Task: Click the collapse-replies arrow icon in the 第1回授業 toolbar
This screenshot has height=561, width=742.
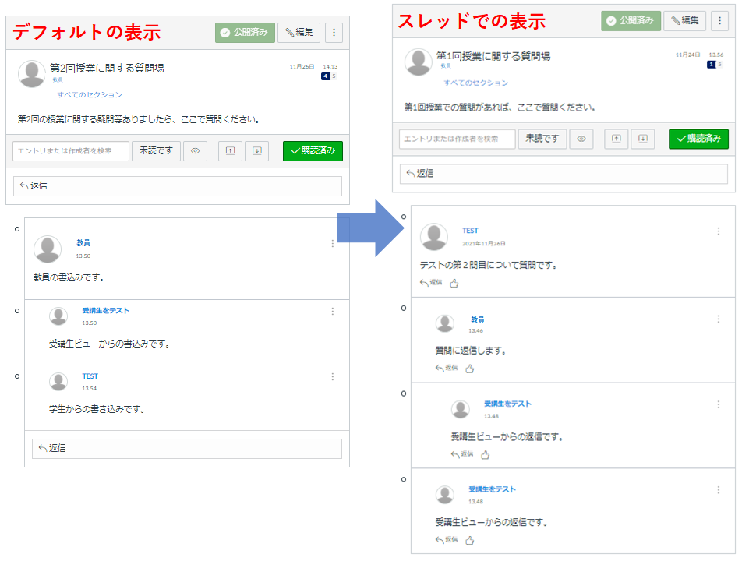Action: pos(616,139)
